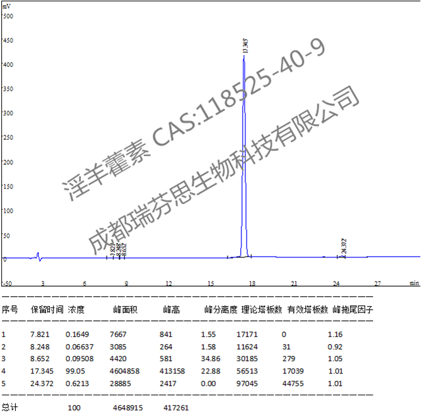The image size is (421, 413).
Task: Click the main peak apex at 17.345
Action: pos(243,58)
